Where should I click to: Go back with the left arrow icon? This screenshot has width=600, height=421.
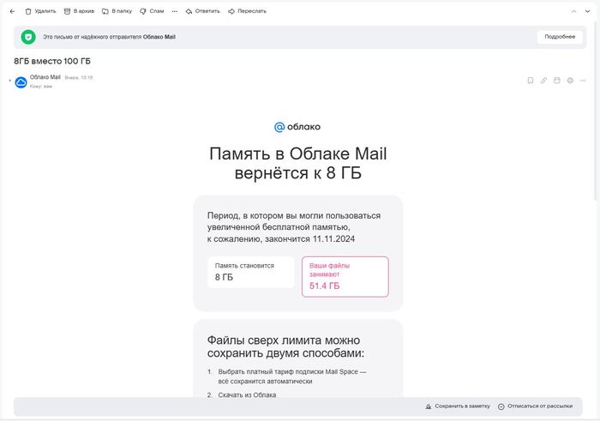[12, 11]
